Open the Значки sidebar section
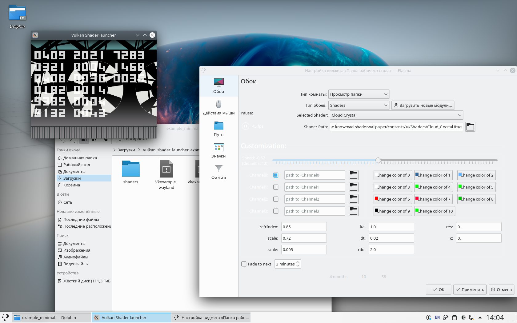 (x=218, y=150)
